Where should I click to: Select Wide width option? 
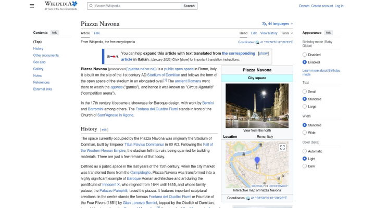pos(305,133)
